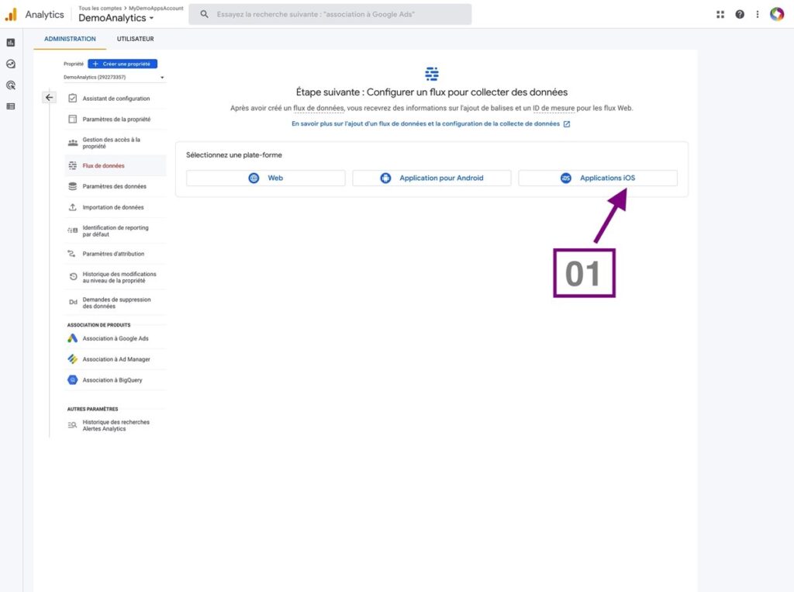Click the Historique des modifications clock icon

pyautogui.click(x=73, y=277)
